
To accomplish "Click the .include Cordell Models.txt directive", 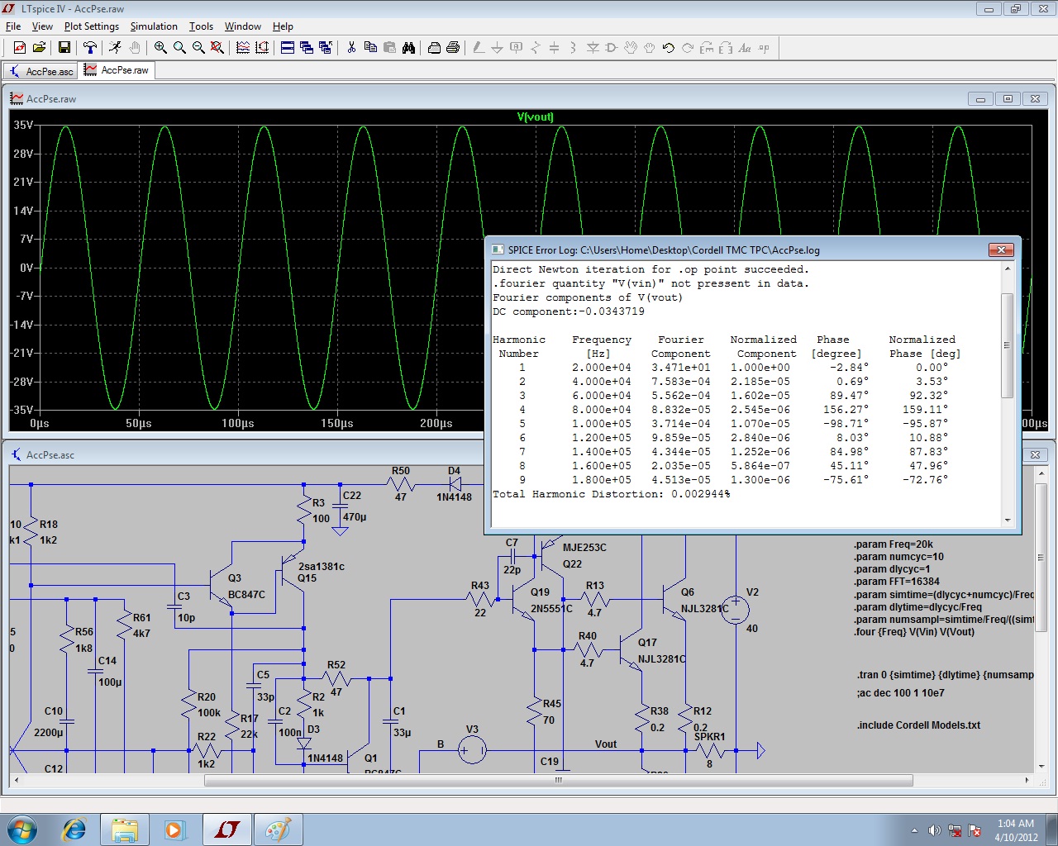I will pyautogui.click(x=918, y=725).
